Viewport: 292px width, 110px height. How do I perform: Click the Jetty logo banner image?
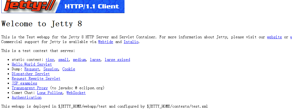tap(63, 7)
